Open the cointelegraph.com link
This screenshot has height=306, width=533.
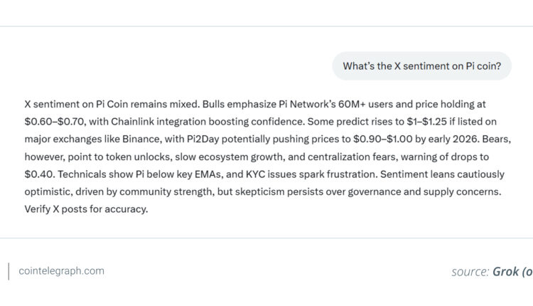(61, 270)
